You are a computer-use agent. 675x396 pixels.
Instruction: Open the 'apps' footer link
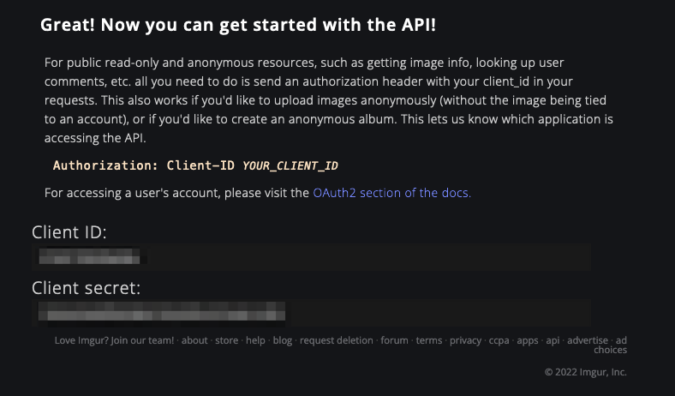coord(528,340)
